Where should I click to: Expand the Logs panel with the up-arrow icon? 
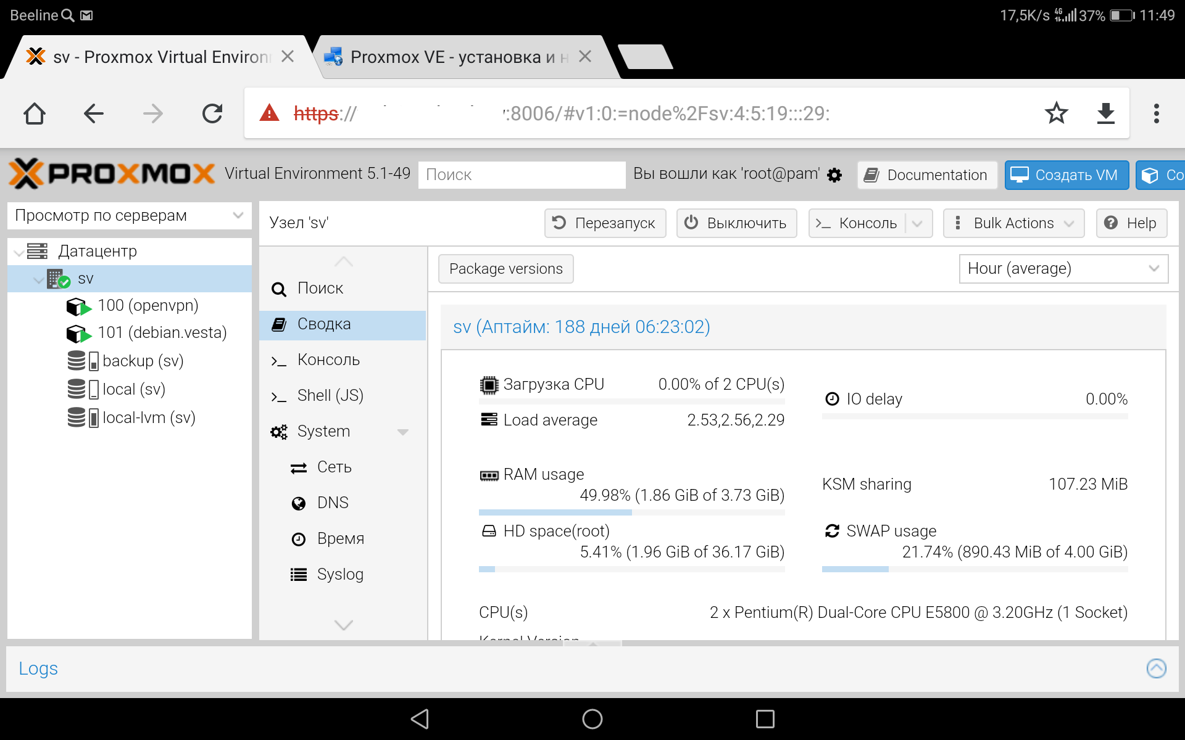[1156, 668]
